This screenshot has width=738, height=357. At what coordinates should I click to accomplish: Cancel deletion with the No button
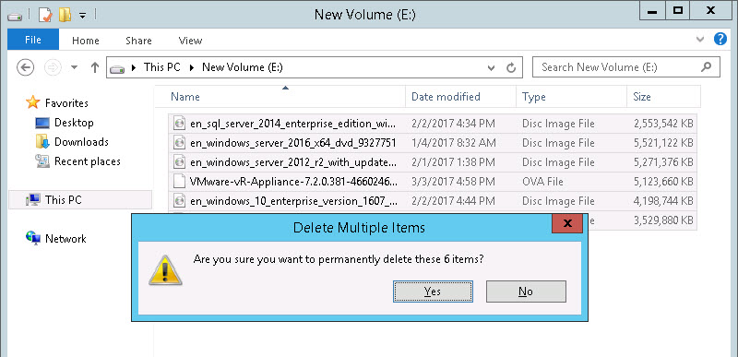(526, 292)
